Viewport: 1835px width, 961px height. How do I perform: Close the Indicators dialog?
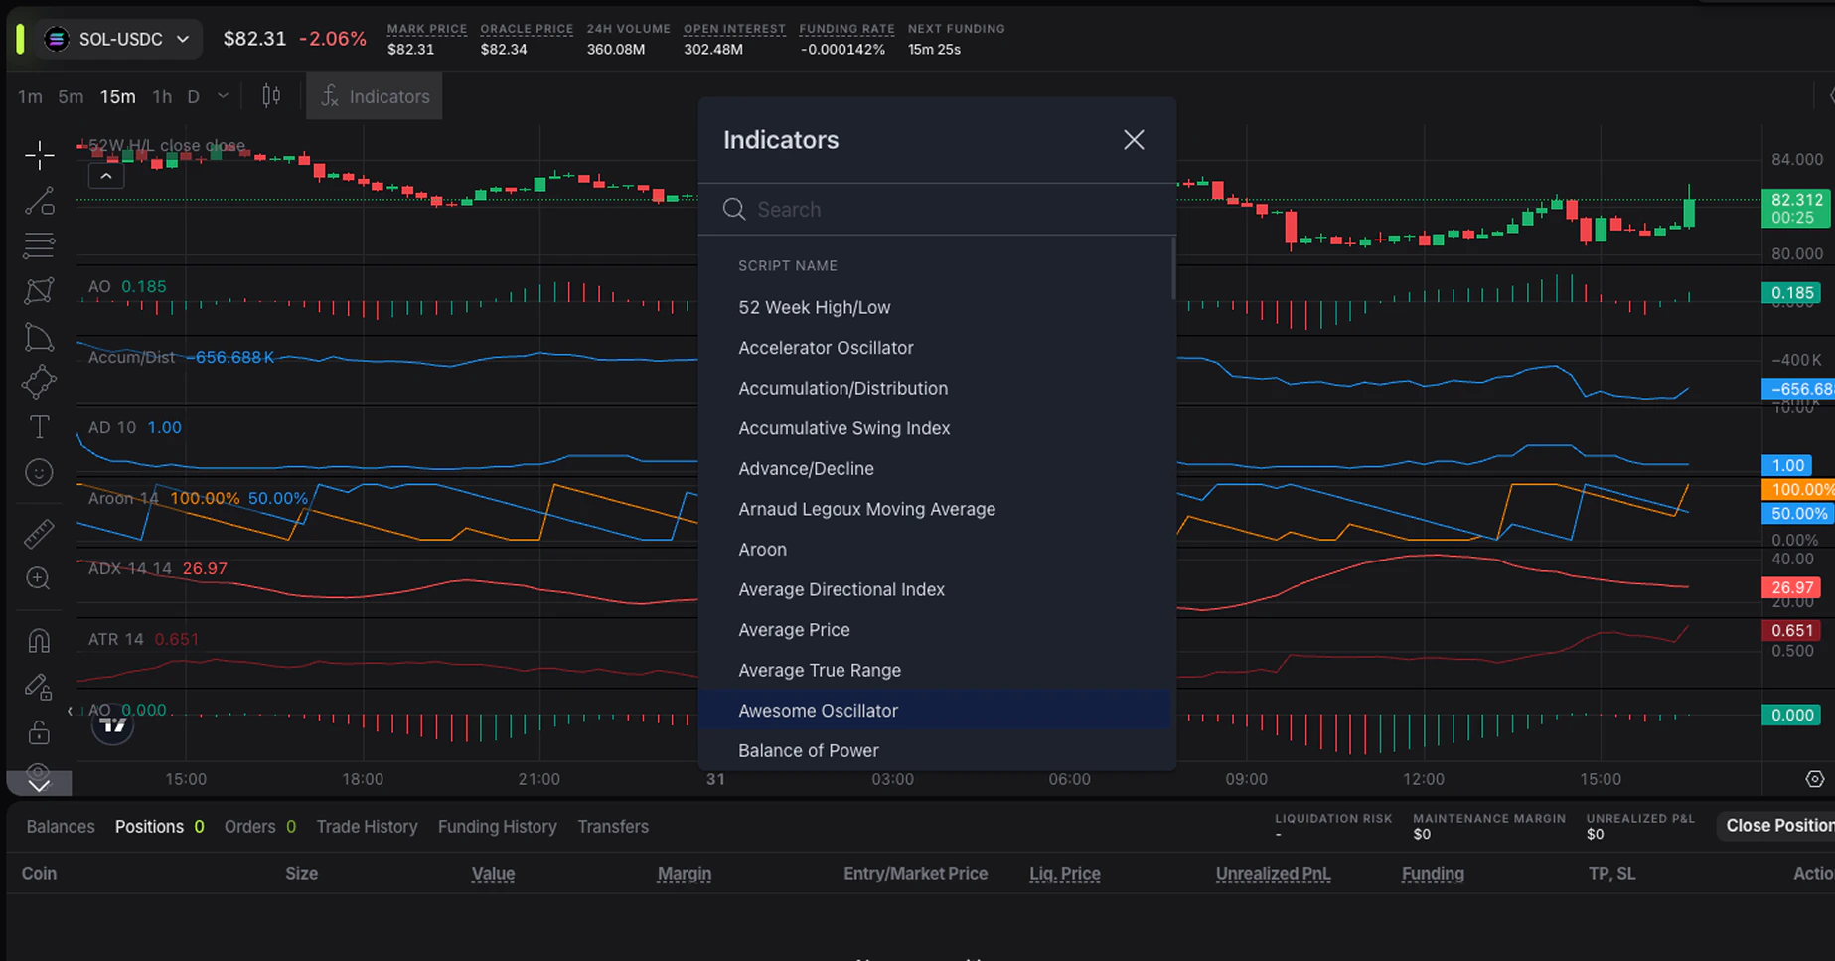pyautogui.click(x=1134, y=140)
